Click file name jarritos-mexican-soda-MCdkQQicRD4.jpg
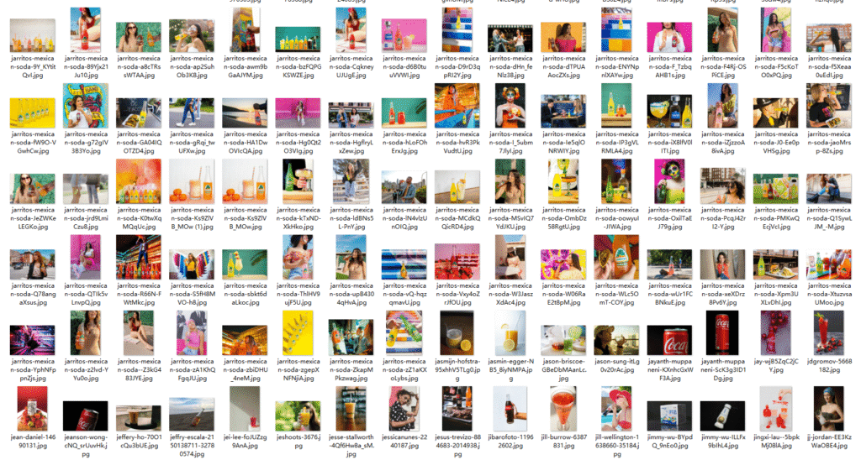861x460 pixels. pyautogui.click(x=457, y=218)
